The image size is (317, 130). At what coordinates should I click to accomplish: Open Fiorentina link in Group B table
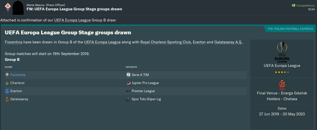tap(18, 75)
